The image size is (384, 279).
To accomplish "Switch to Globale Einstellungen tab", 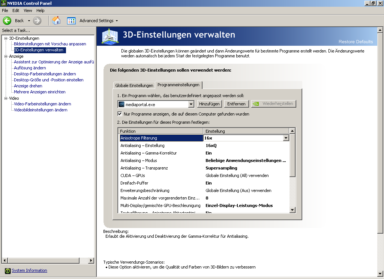I will tap(134, 85).
